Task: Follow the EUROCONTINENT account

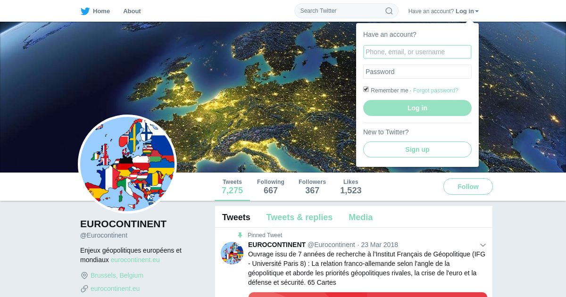Action: point(468,187)
